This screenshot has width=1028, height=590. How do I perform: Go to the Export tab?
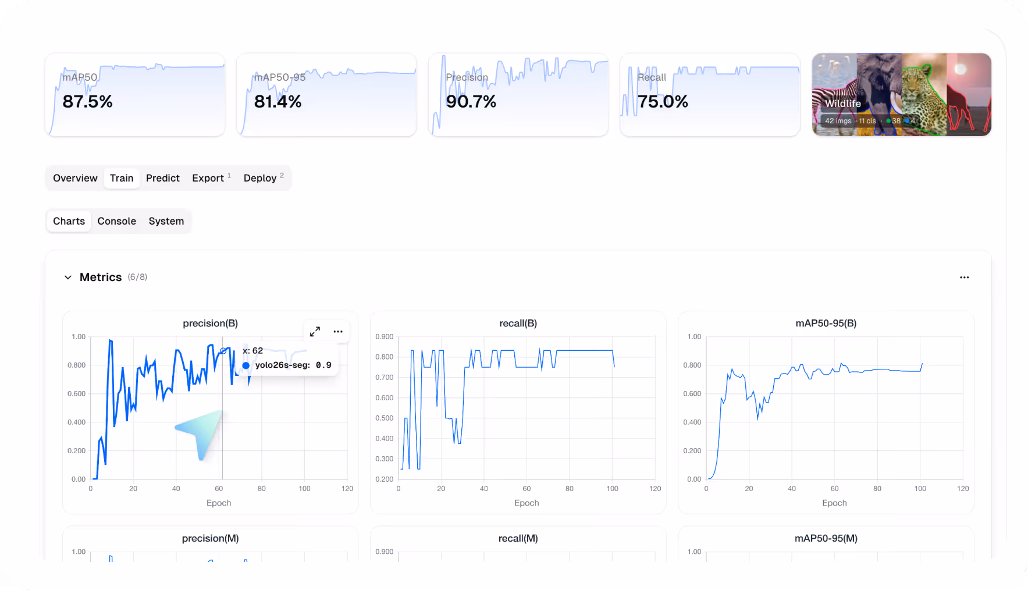point(211,178)
